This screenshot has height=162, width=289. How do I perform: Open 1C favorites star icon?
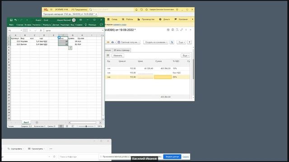pos(146,9)
